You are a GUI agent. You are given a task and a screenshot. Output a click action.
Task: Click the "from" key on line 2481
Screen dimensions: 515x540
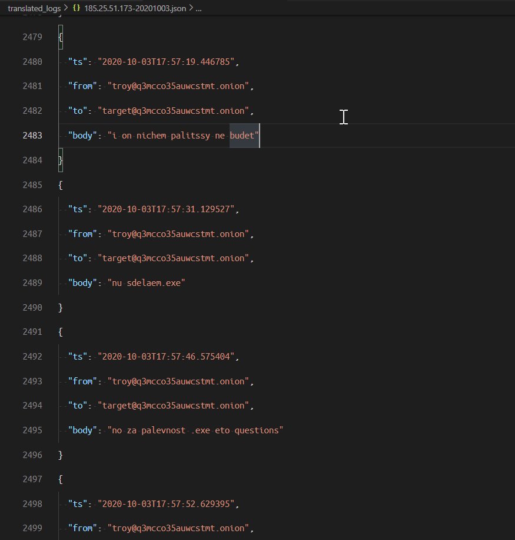click(x=82, y=85)
